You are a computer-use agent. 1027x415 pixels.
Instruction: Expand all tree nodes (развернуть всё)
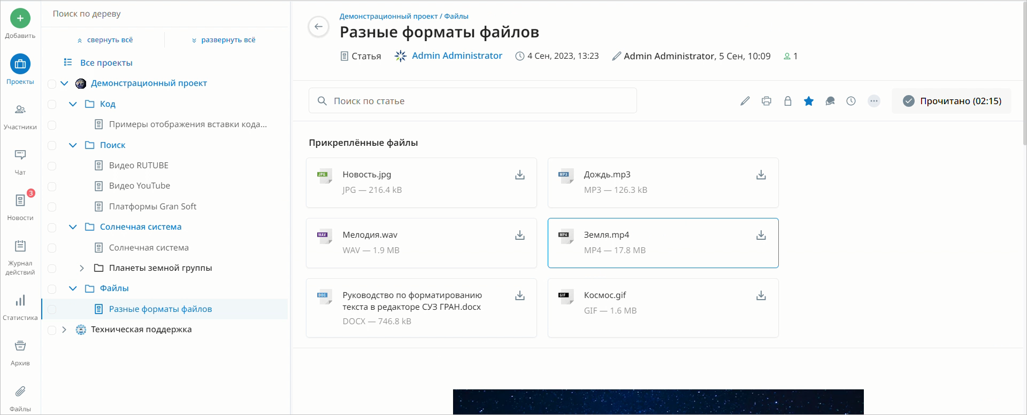[x=224, y=40]
